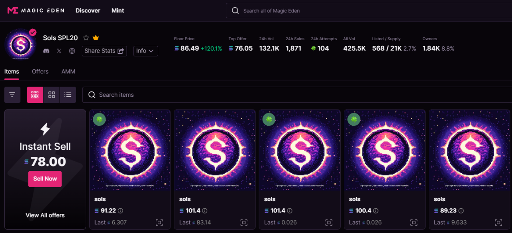Open the collection website globe icon
The height and width of the screenshot is (233, 512).
point(72,51)
